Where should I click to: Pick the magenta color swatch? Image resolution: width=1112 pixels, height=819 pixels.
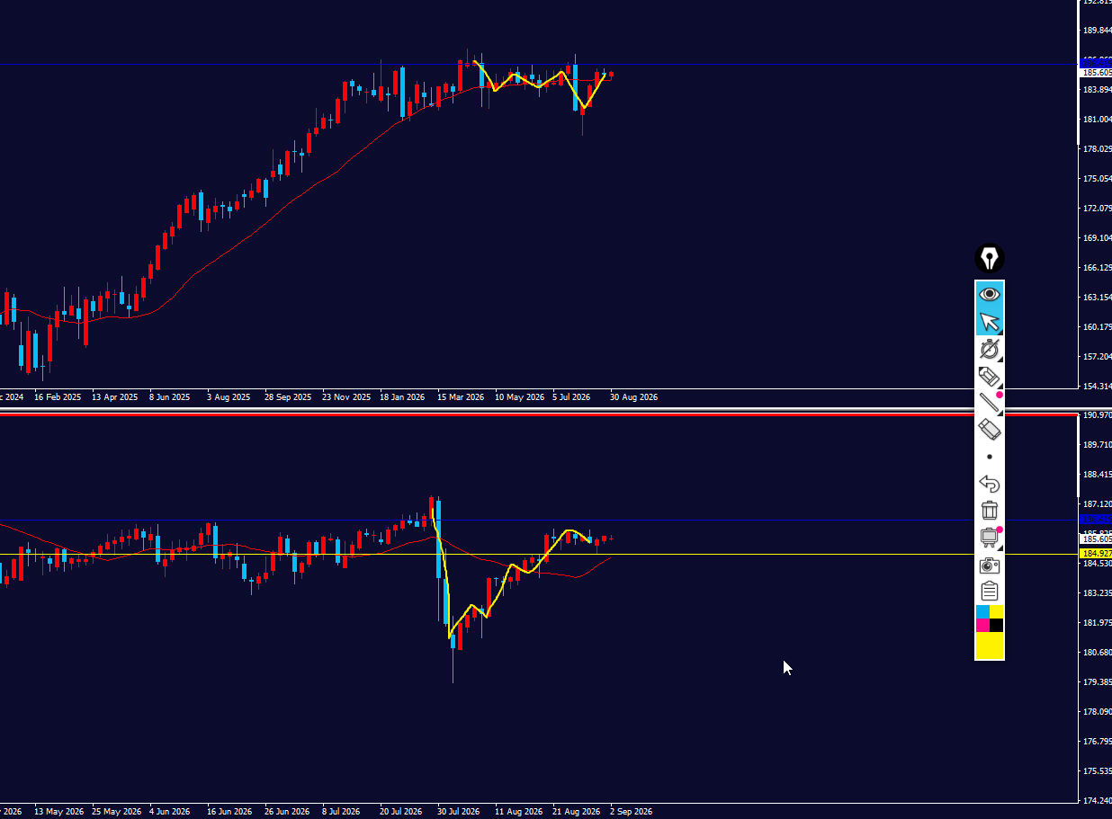[x=983, y=625]
